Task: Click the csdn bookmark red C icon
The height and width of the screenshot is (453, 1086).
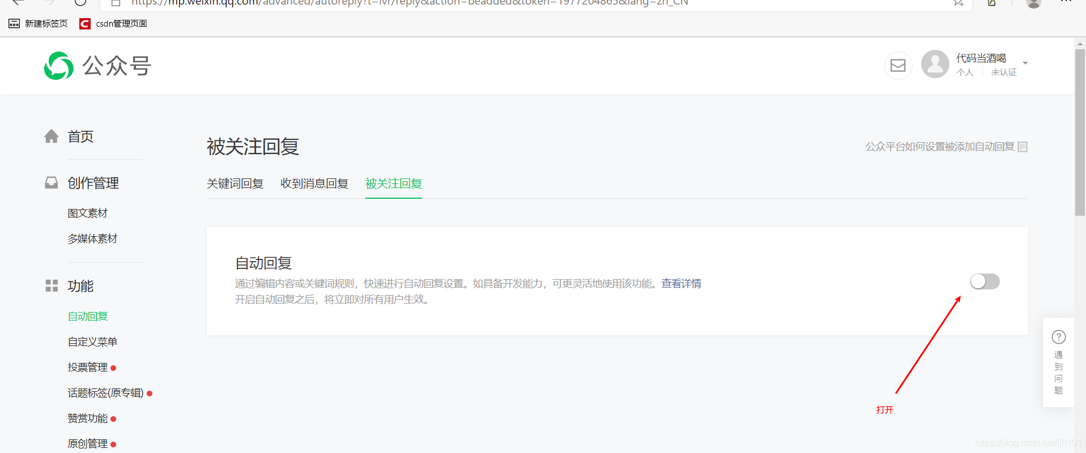Action: pos(85,23)
